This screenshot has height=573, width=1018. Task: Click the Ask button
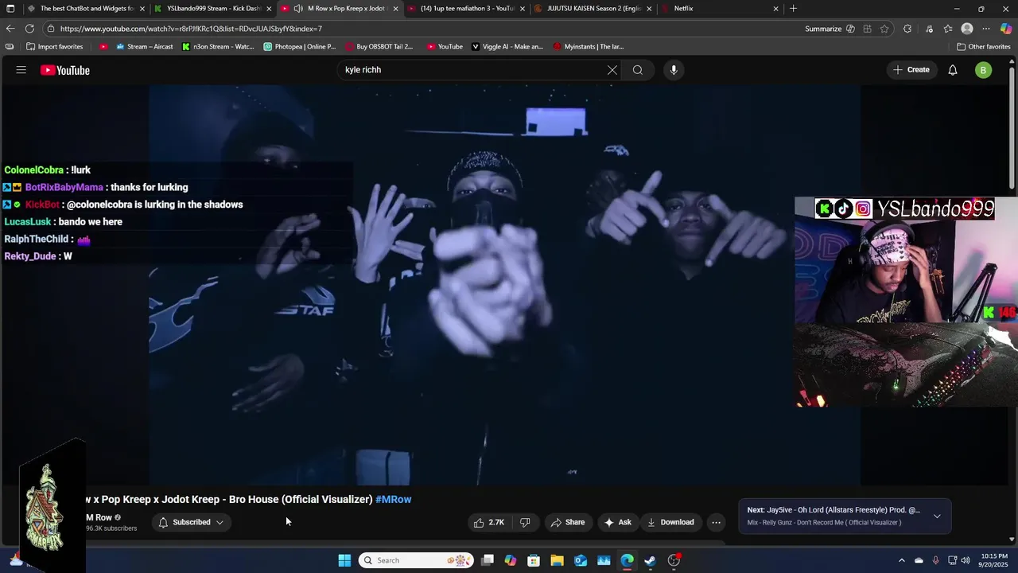618,522
